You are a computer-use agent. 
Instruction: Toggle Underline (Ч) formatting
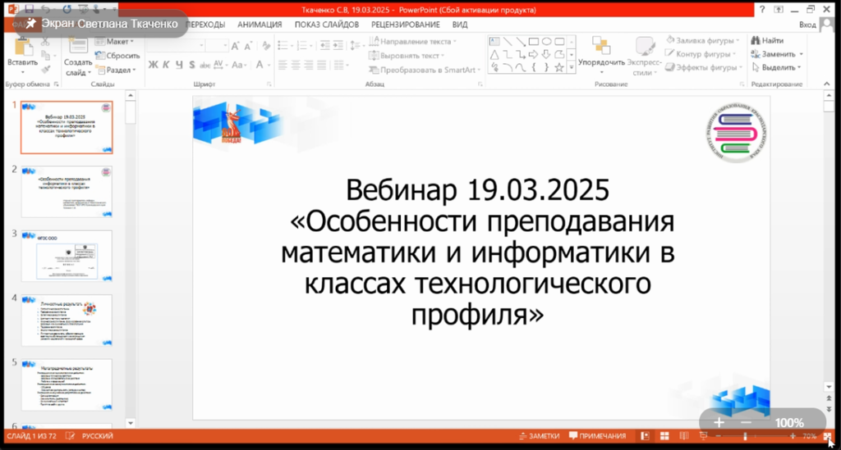tap(178, 65)
